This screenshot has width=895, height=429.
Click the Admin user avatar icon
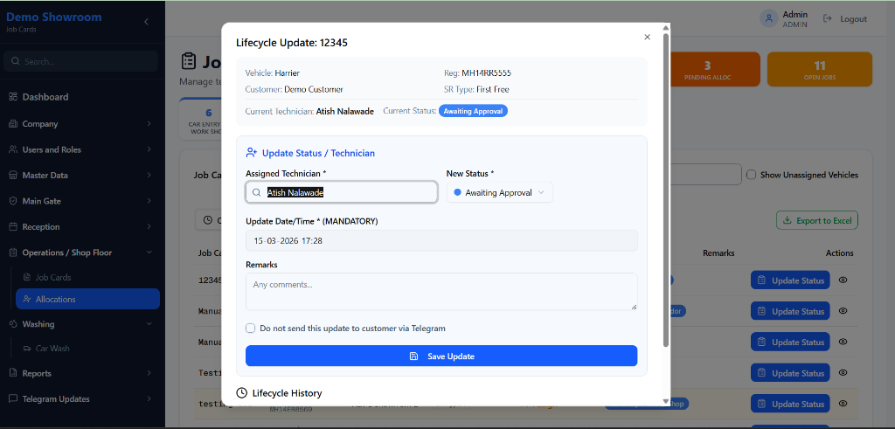click(768, 18)
